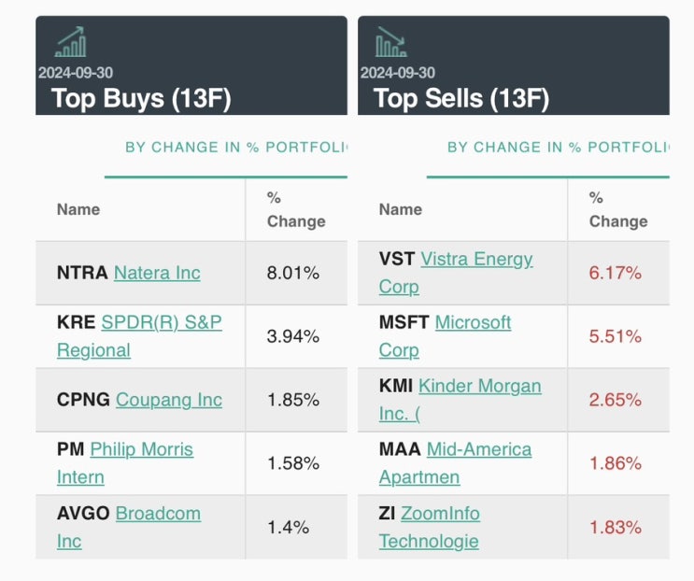
Task: Select the Top Sells 'By Change in % Portfolio' tab
Action: pos(558,148)
